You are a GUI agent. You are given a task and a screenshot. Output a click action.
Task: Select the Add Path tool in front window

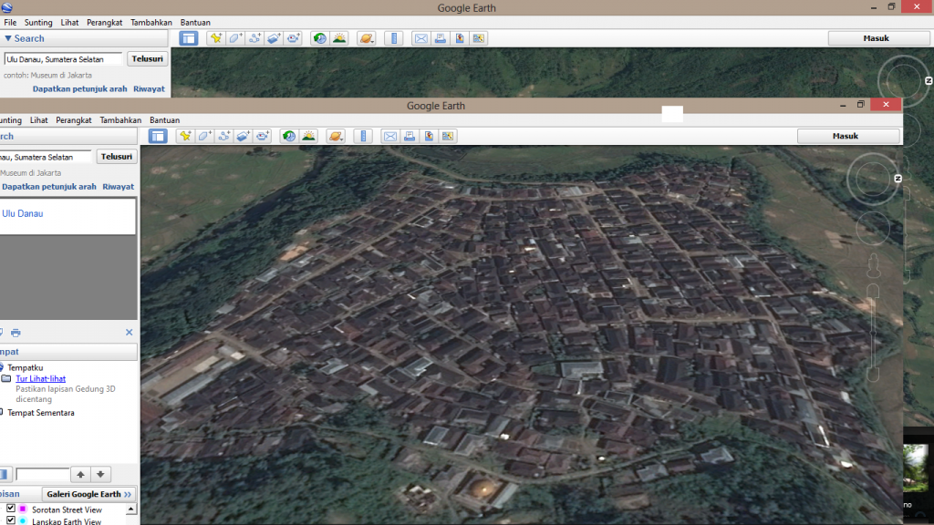pos(223,136)
